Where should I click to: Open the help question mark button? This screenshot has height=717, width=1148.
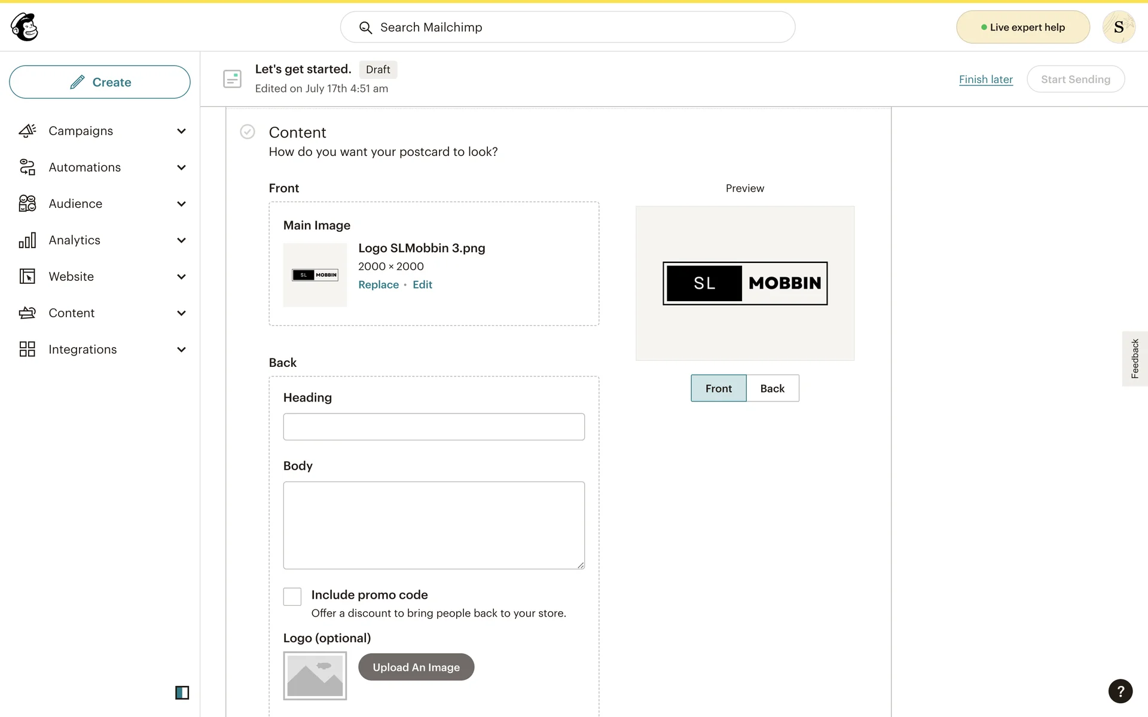1120,691
